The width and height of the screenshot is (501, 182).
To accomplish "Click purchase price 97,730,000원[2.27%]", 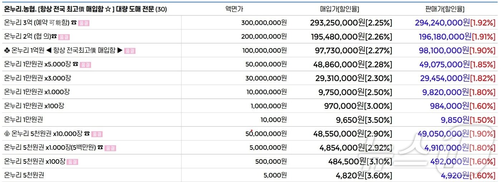I will (354, 51).
